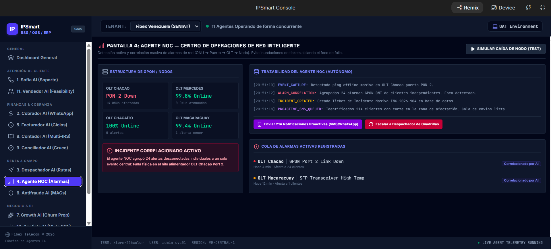Click the signal icon beside the Pantalla 4 title
The height and width of the screenshot is (249, 551).
coord(101,46)
